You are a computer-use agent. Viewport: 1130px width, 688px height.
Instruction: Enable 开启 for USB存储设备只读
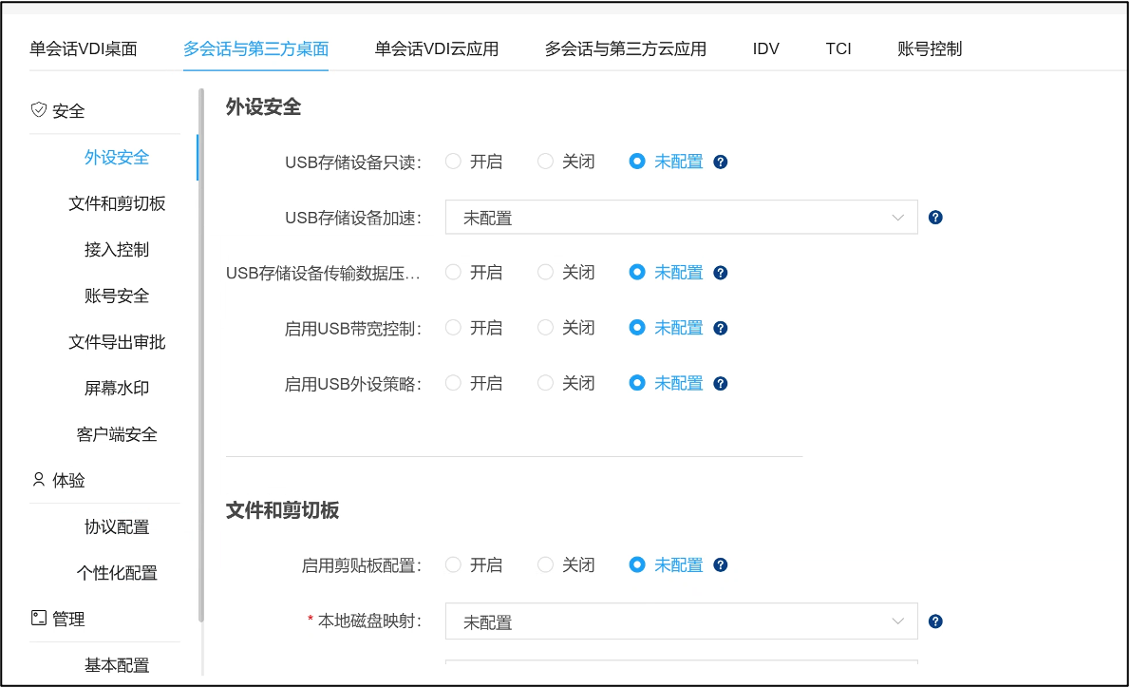point(453,162)
